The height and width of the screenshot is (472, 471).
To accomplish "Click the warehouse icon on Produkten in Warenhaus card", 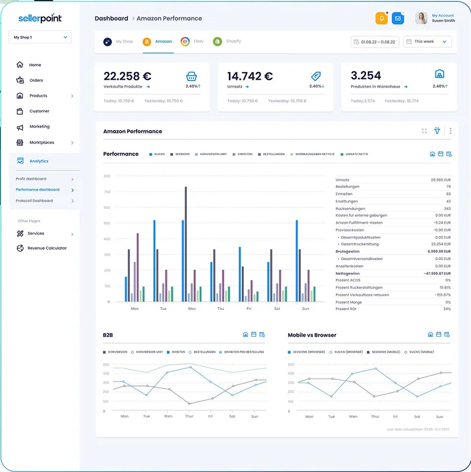I will pos(440,74).
